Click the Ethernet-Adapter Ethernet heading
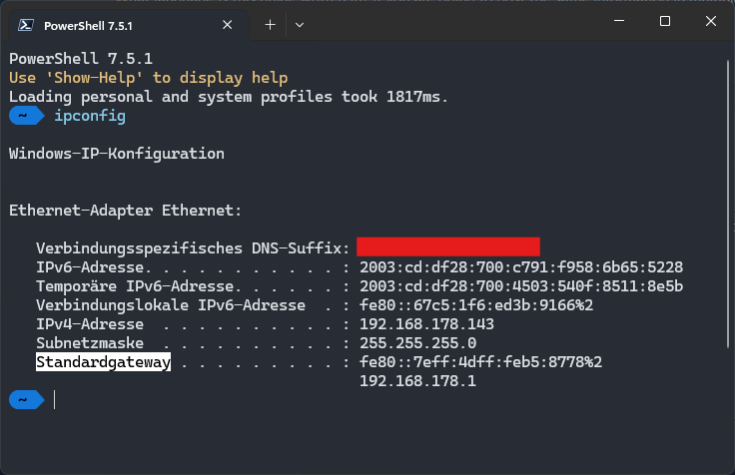Screen dimensions: 735x475 coord(125,211)
